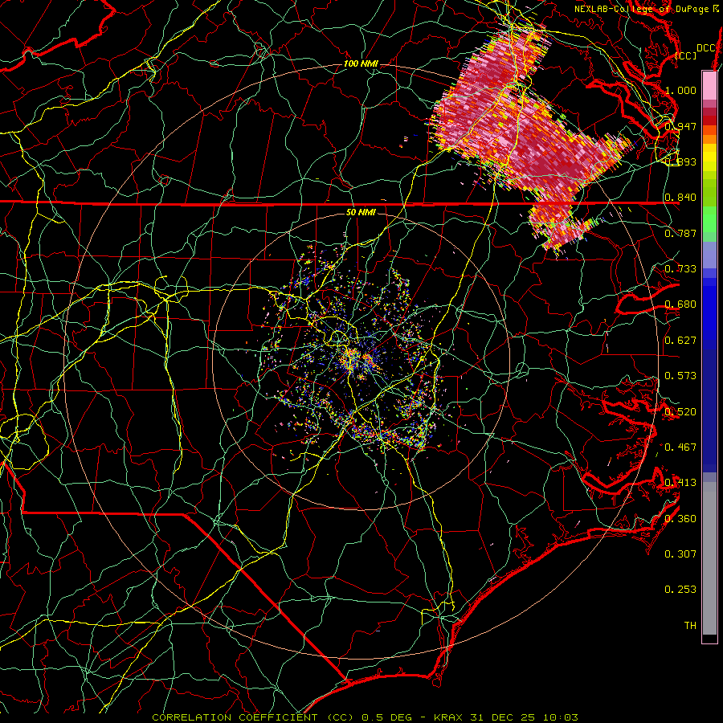The image size is (723, 723).
Task: Click the 0.307 color scale label
Action: click(x=680, y=554)
